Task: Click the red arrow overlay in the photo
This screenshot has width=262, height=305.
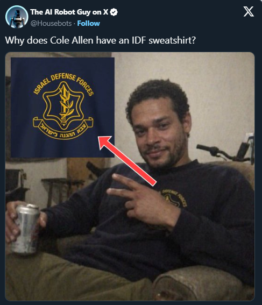Action: pos(127,160)
